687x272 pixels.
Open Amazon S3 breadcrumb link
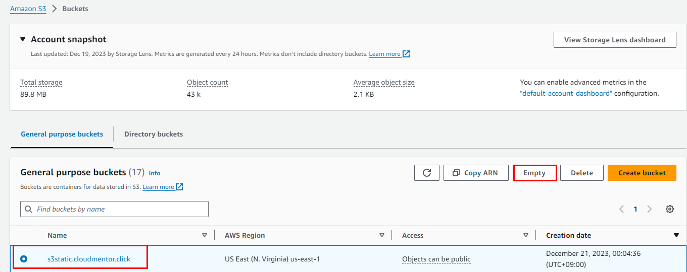click(x=28, y=9)
